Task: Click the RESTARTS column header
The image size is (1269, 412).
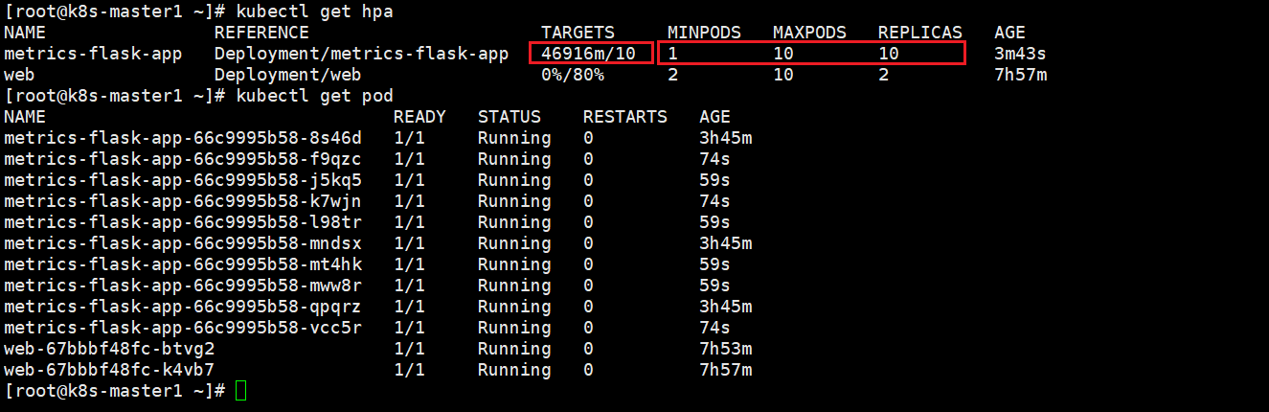Action: pos(624,117)
